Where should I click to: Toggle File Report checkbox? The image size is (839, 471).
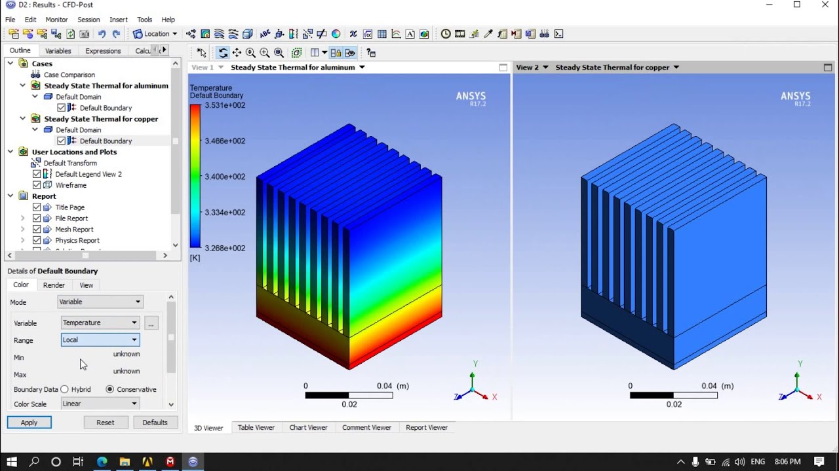point(37,218)
